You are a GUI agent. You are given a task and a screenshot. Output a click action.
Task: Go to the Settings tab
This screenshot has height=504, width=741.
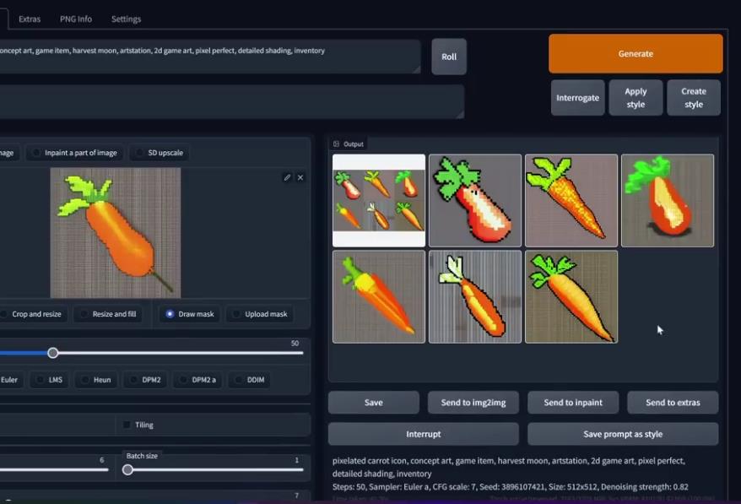[126, 19]
